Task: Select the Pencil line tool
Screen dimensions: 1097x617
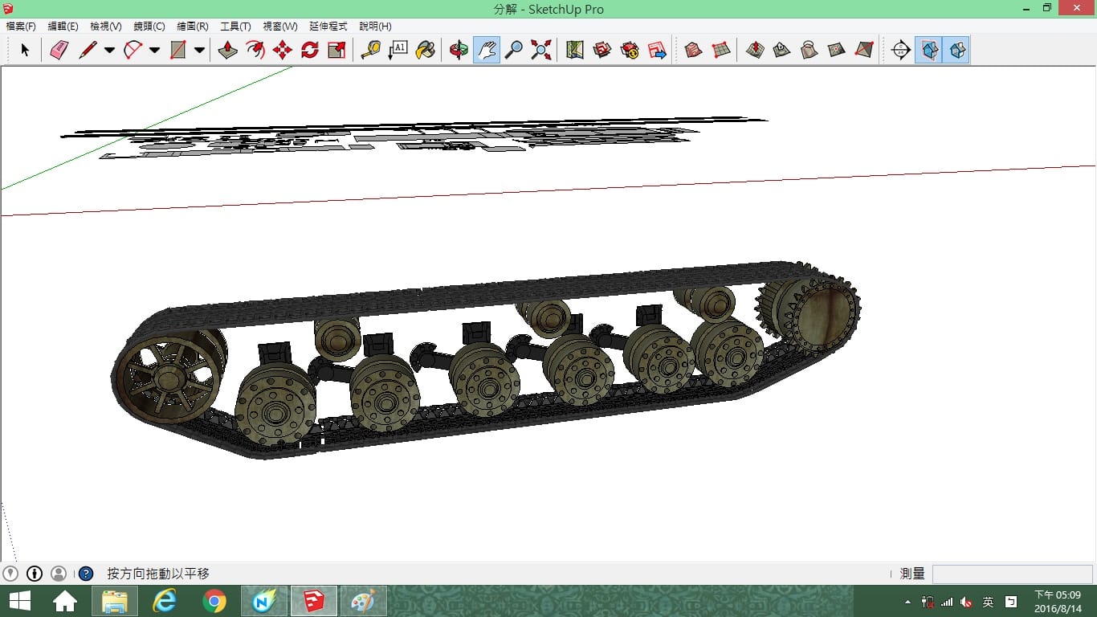Action: [x=88, y=50]
